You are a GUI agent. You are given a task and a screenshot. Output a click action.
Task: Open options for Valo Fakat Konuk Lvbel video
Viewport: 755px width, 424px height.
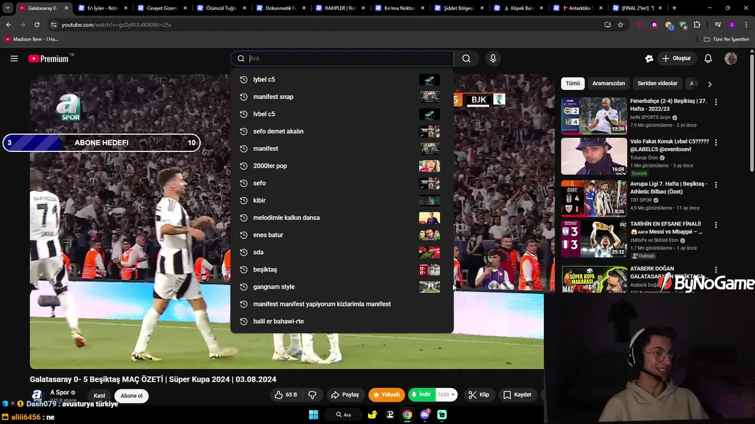(x=715, y=143)
